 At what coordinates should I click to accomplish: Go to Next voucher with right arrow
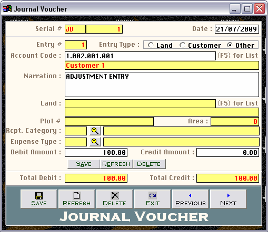(x=228, y=199)
